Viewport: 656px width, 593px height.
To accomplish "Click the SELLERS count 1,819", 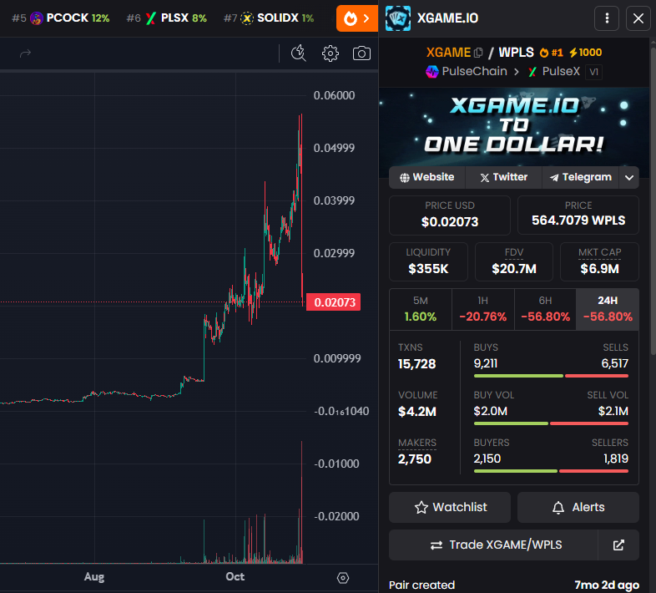I will [x=616, y=459].
